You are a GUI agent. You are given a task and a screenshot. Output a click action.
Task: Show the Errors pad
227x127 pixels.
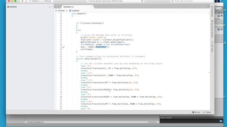coord(196,112)
